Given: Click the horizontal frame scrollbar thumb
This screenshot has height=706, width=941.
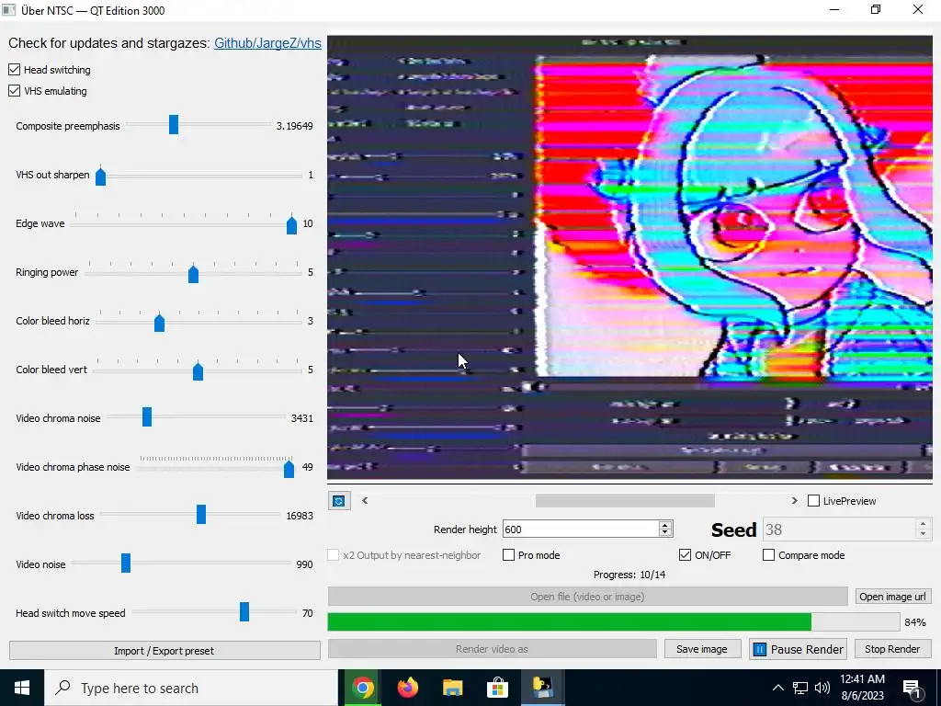Looking at the screenshot, I should click(625, 500).
